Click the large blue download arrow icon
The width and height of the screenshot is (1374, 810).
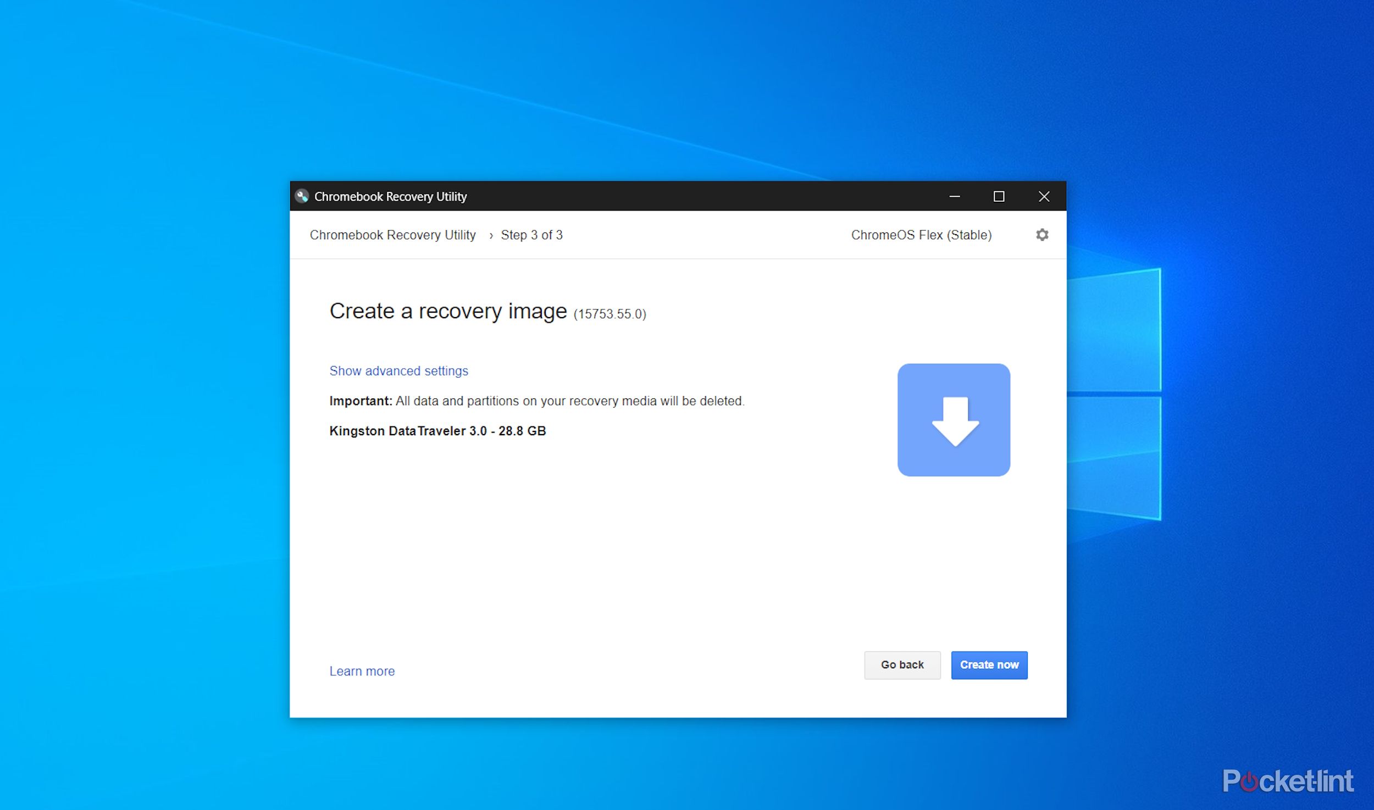tap(954, 420)
